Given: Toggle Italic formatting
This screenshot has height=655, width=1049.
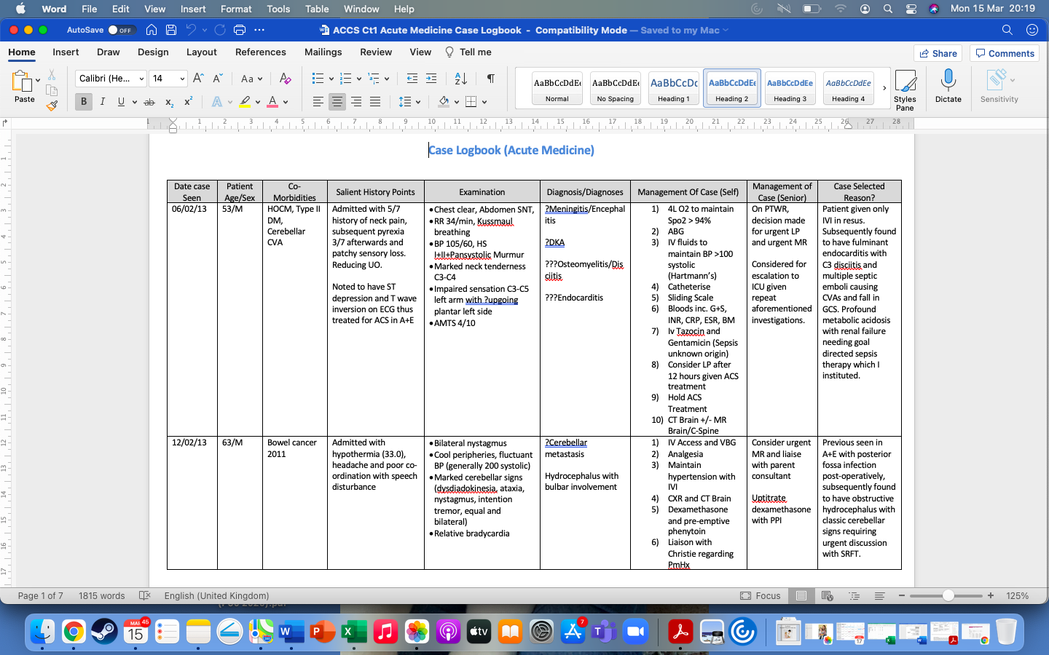Looking at the screenshot, I should [103, 102].
